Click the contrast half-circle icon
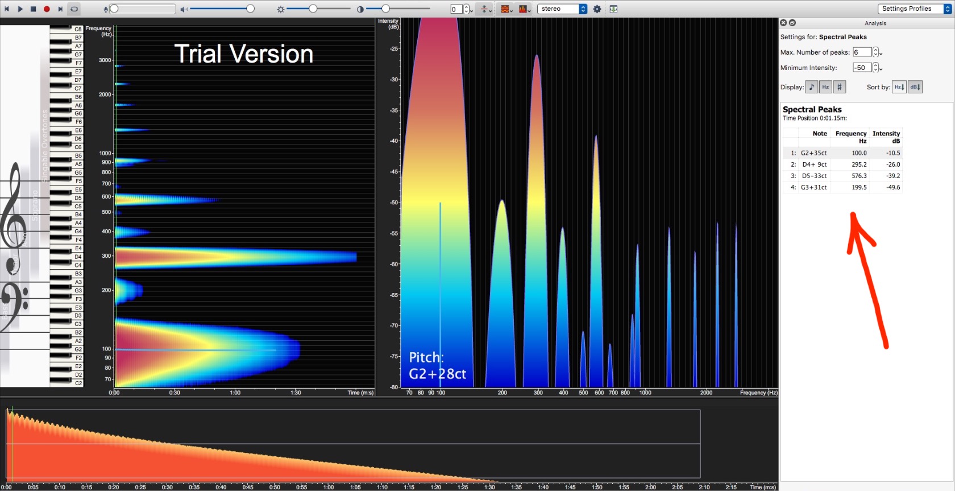 pyautogui.click(x=360, y=9)
